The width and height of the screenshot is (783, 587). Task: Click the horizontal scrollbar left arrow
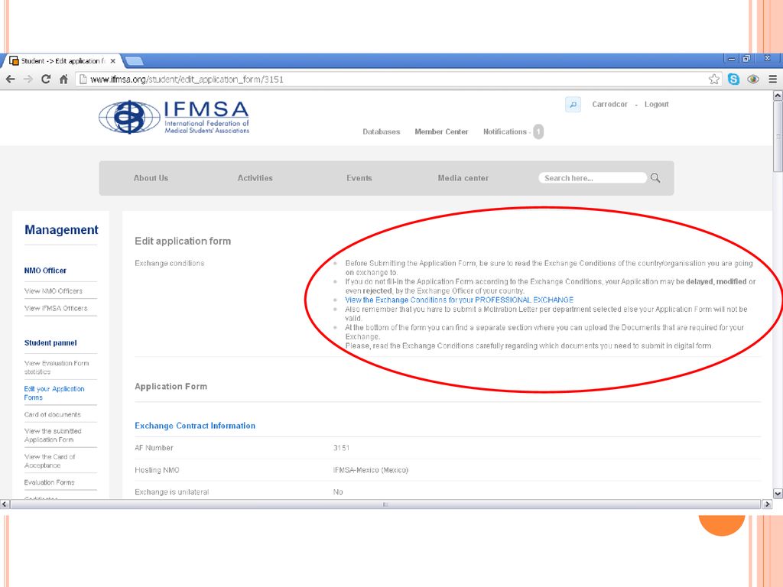[5, 504]
